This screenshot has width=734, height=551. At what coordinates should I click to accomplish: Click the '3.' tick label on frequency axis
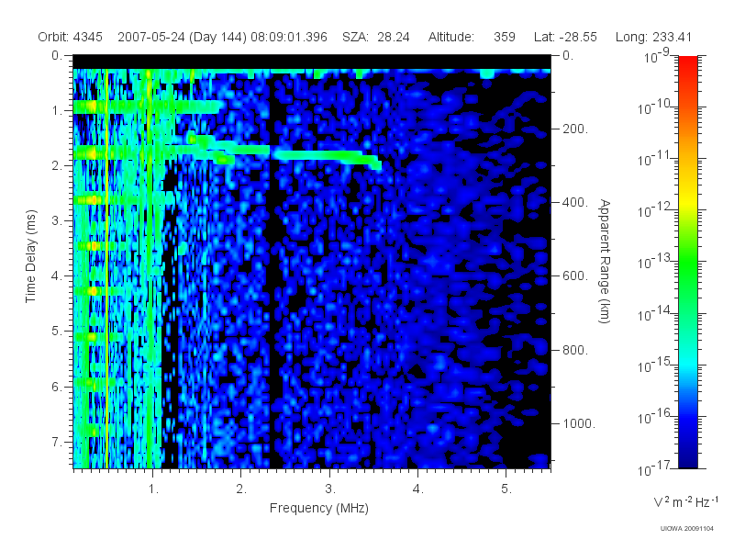330,489
